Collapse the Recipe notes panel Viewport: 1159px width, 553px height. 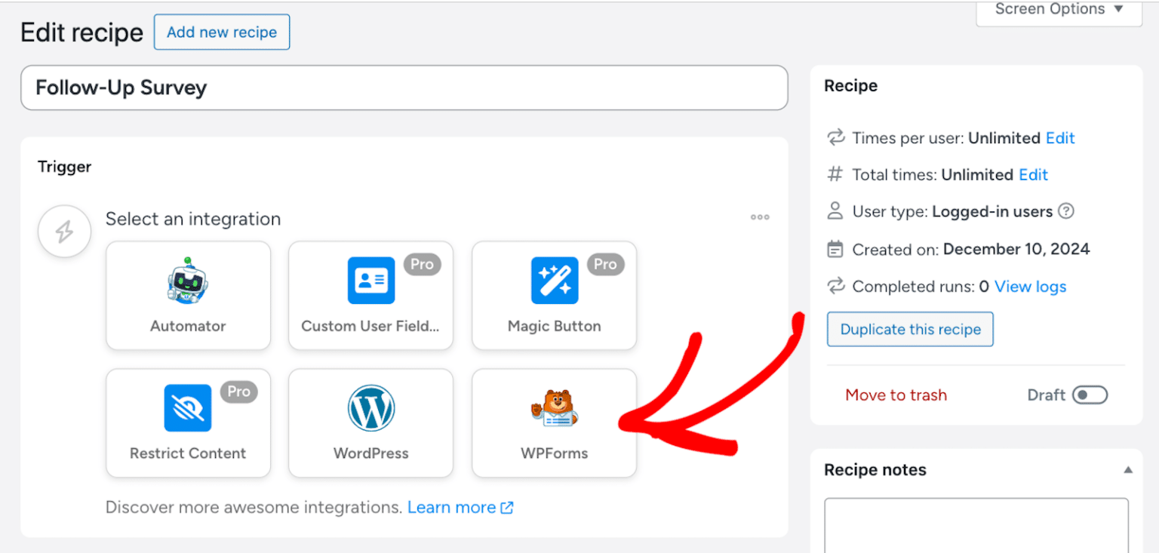click(x=1128, y=469)
